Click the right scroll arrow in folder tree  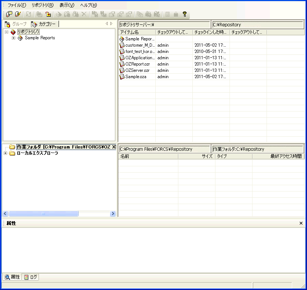pyautogui.click(x=113, y=214)
